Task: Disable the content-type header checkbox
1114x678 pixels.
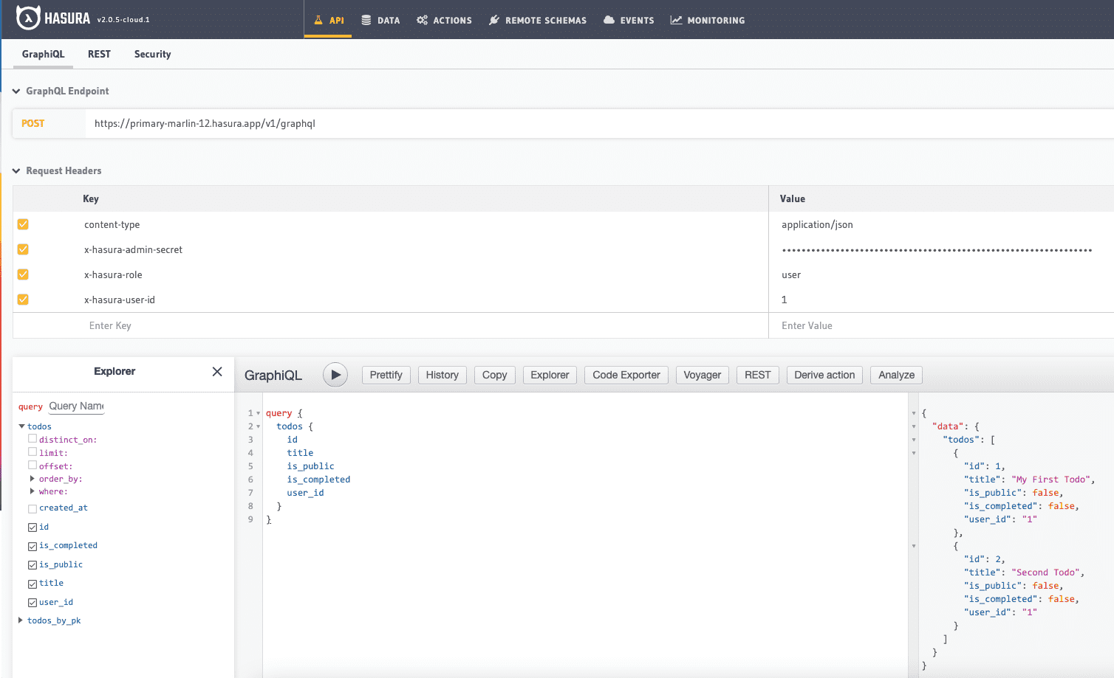Action: pos(23,224)
